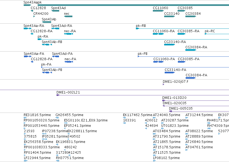Click the DME1-020C05 clone label
Image resolution: width=229 pixels, height=162 pixels.
pyautogui.click(x=175, y=103)
